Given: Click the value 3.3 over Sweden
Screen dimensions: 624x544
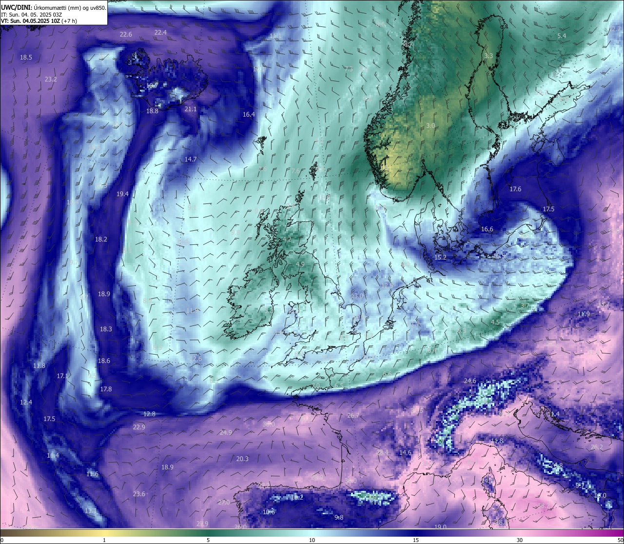Looking at the screenshot, I should [488, 56].
